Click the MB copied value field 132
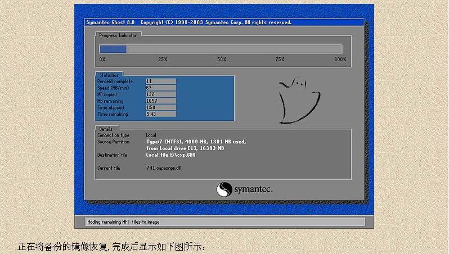Viewport: 449px width, 254px height. (161, 94)
